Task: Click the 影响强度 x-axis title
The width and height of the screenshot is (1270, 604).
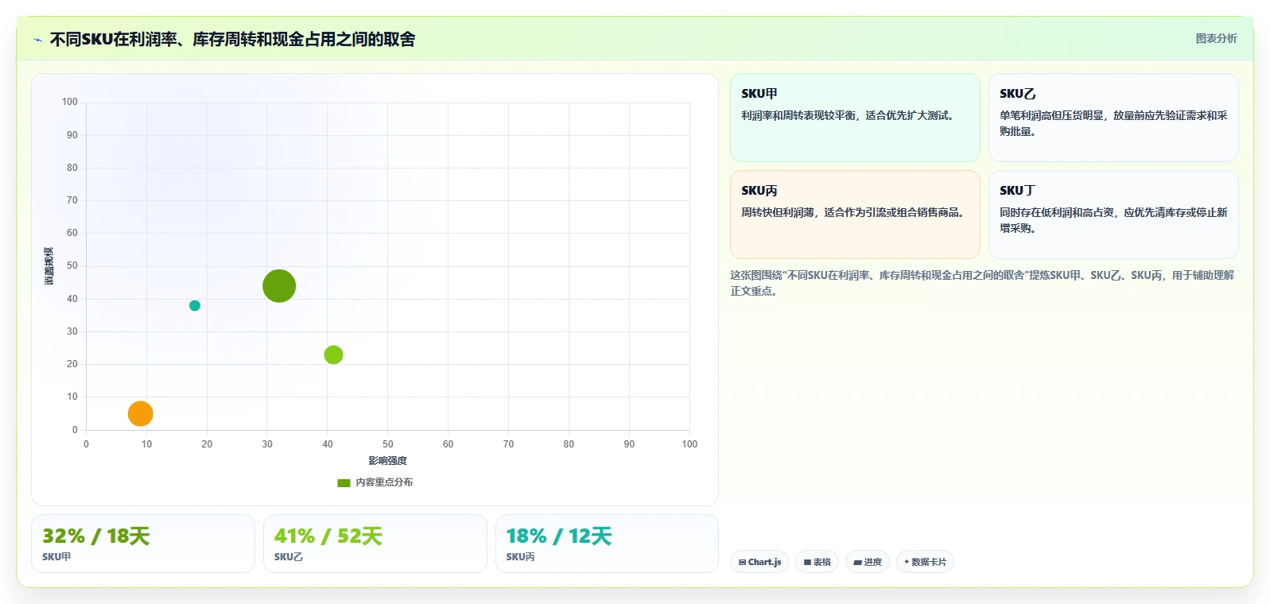Action: [387, 461]
